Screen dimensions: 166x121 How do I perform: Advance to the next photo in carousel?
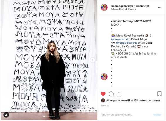coord(93,60)
